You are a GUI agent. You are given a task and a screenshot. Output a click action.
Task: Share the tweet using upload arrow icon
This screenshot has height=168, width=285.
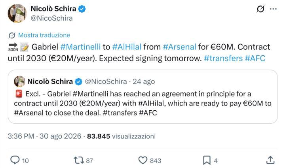pyautogui.click(x=270, y=160)
